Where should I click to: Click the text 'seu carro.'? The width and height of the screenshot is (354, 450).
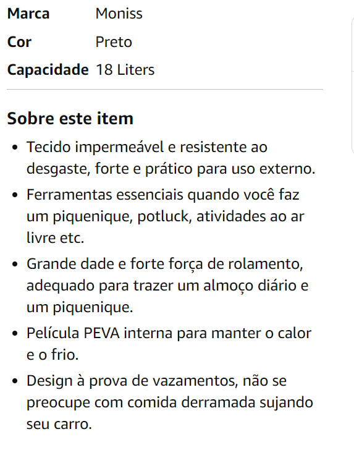click(x=59, y=424)
